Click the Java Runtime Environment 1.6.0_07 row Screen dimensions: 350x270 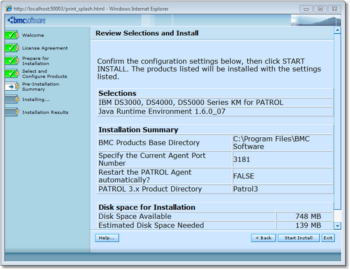point(215,112)
